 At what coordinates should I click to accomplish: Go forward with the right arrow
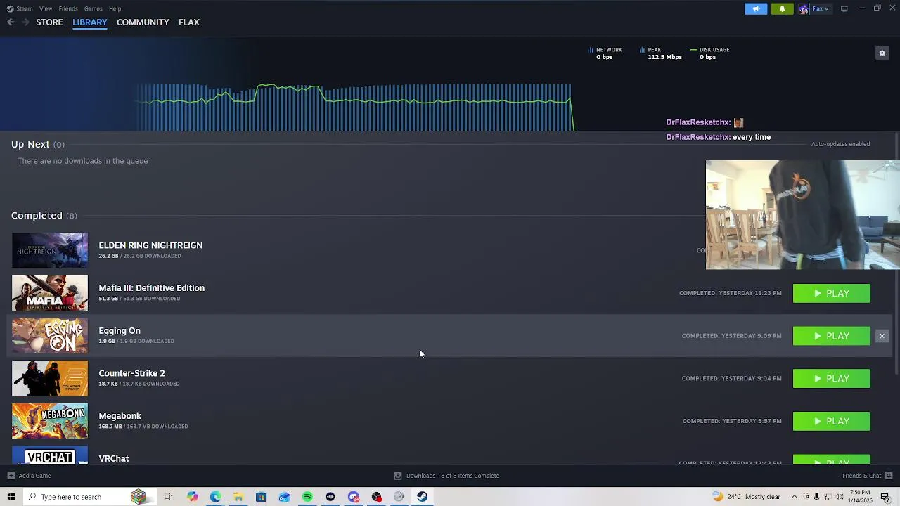click(25, 22)
